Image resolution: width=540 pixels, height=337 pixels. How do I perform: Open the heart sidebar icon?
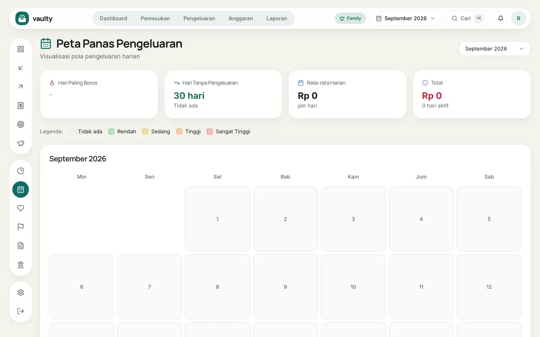coord(21,208)
